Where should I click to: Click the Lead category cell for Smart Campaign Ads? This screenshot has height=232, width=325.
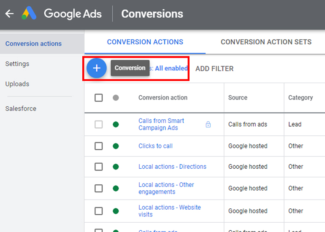tap(295, 124)
